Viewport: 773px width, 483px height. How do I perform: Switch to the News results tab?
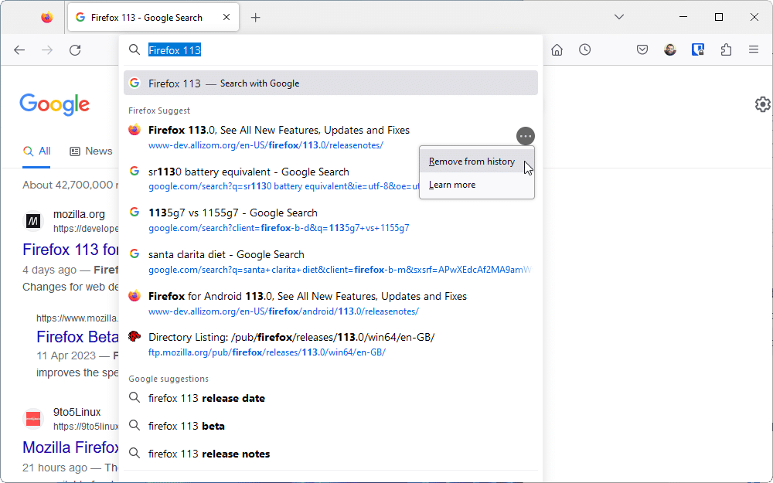pos(90,151)
